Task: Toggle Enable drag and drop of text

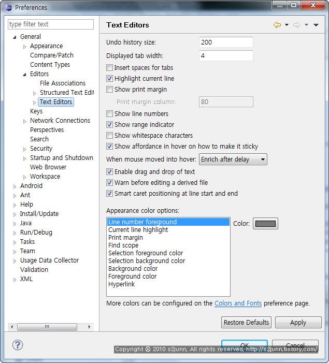Action: pos(109,172)
